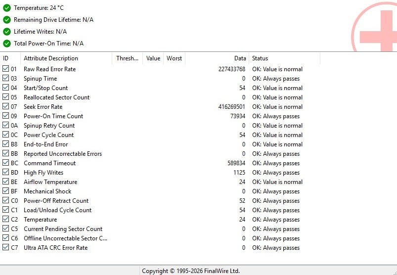
Task: Click the Current Pending Sector Count attribute name
Action: (x=63, y=229)
